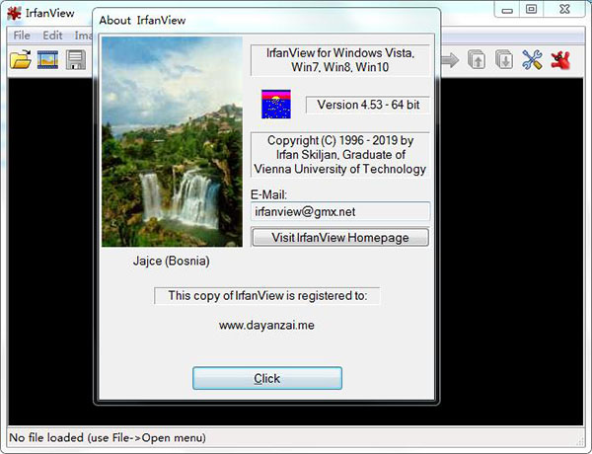Click the Copyright (C) 1996 - 2019 text
The width and height of the screenshot is (592, 454).
click(340, 155)
